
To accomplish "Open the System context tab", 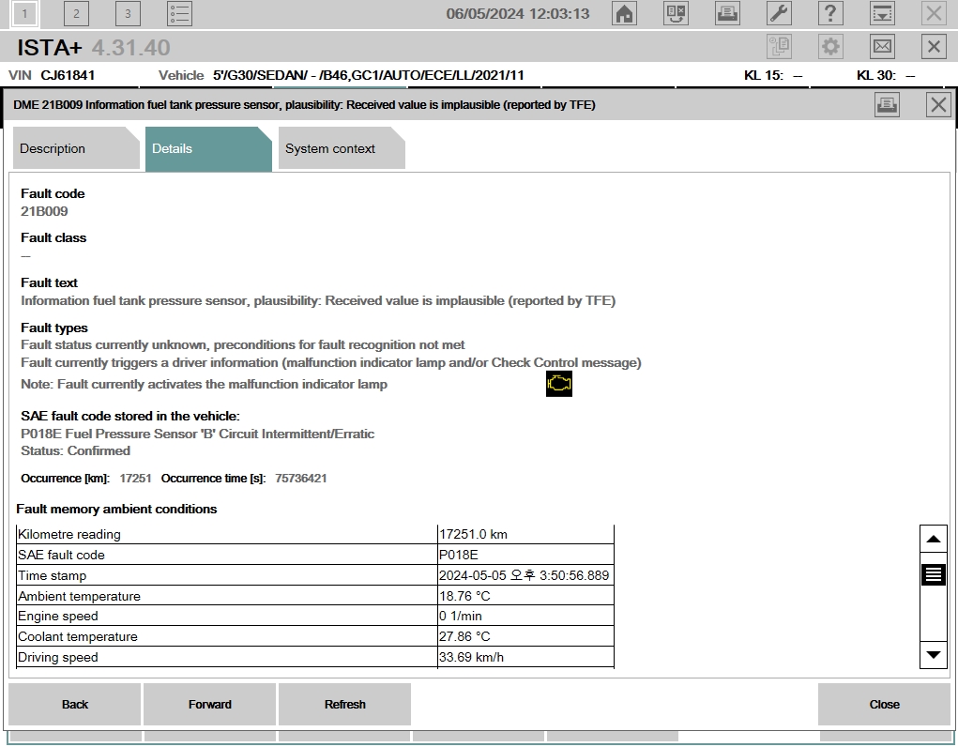I will point(342,148).
